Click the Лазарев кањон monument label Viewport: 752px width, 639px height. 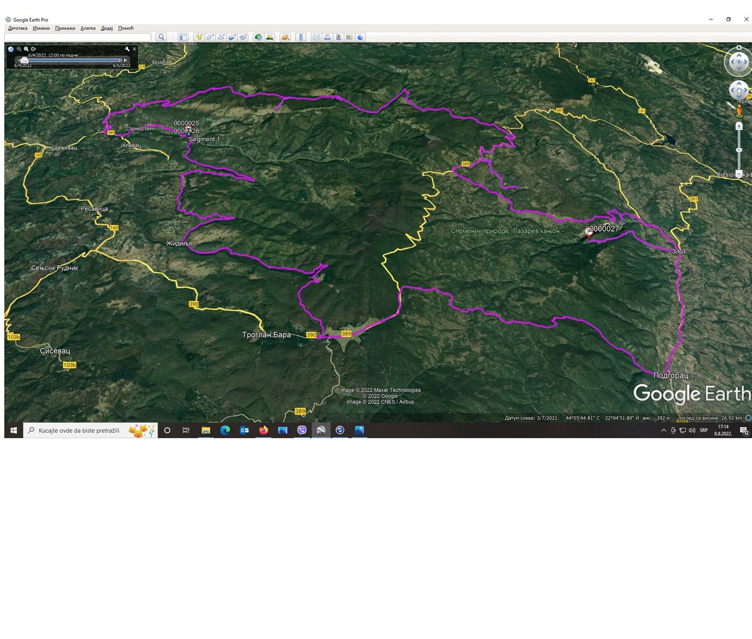[505, 231]
